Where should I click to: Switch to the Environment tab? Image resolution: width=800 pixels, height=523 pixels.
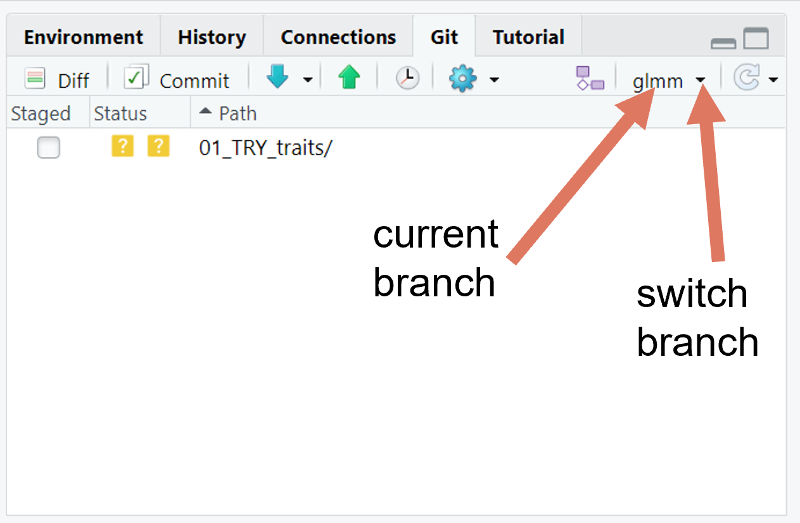point(83,37)
